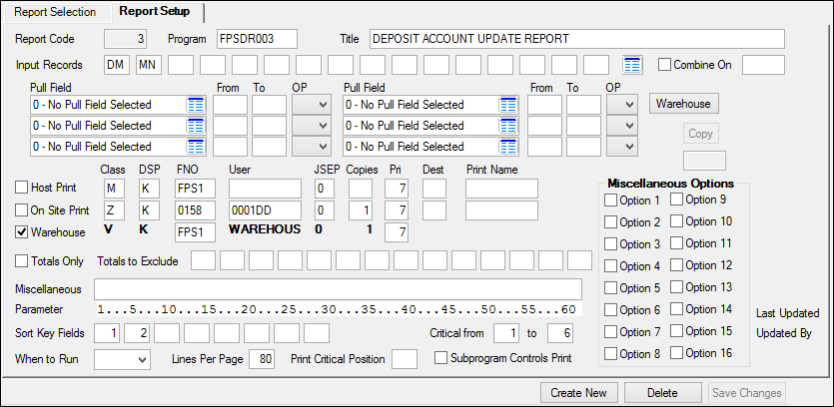Tick the Combine On checkbox

pos(666,66)
